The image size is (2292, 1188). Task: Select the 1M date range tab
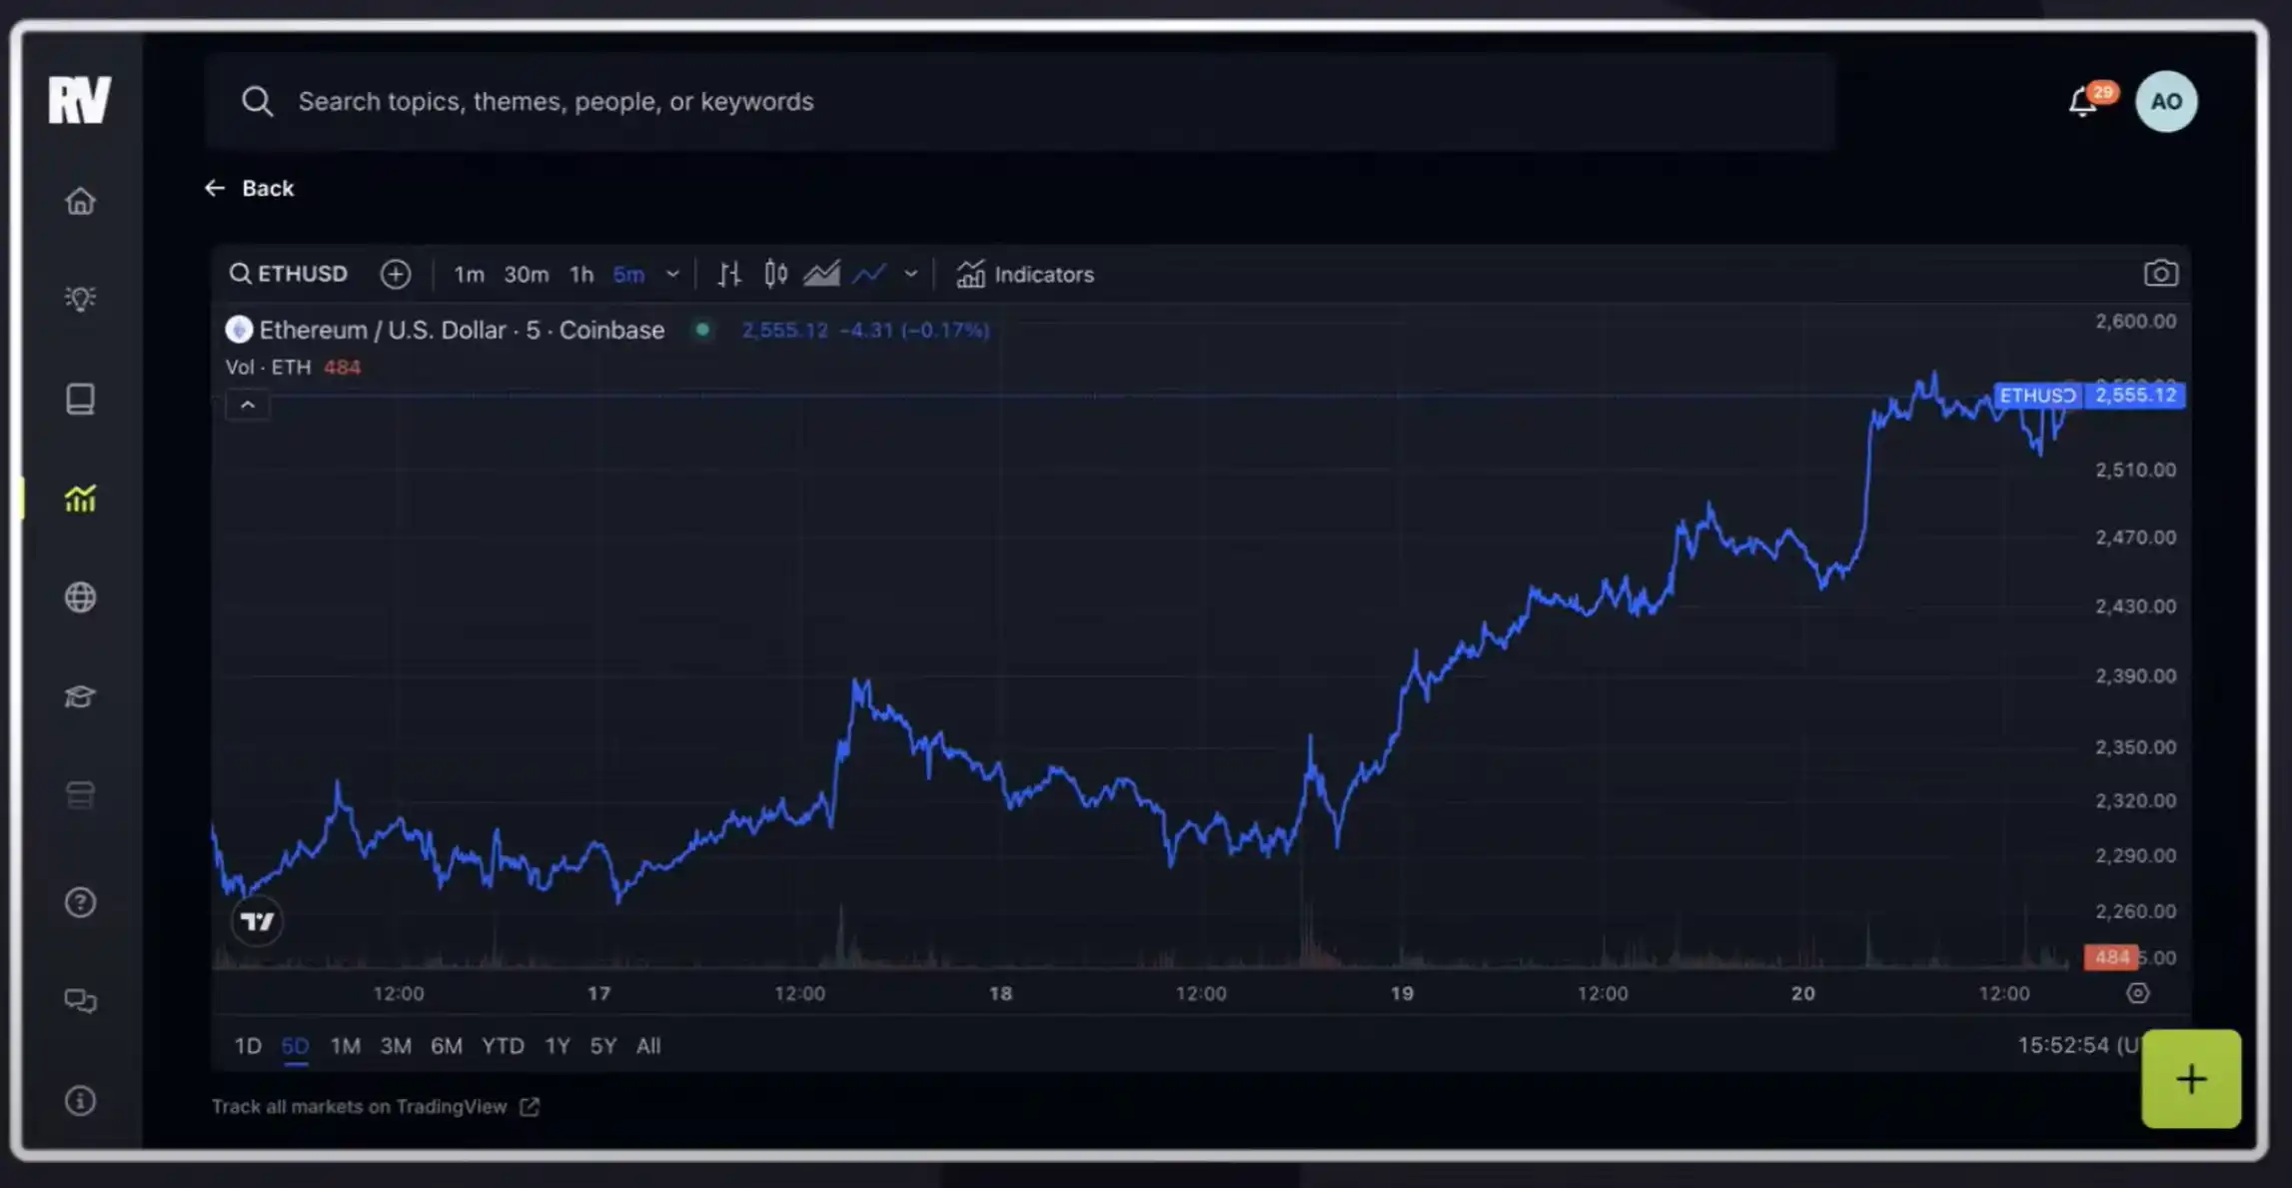point(345,1046)
